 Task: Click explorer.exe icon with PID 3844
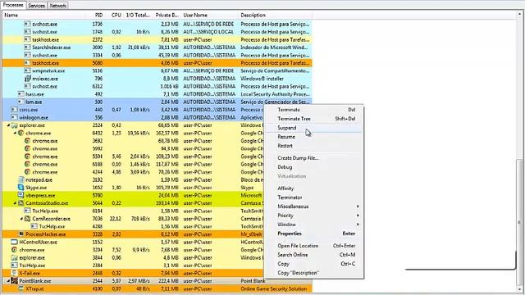coord(15,257)
